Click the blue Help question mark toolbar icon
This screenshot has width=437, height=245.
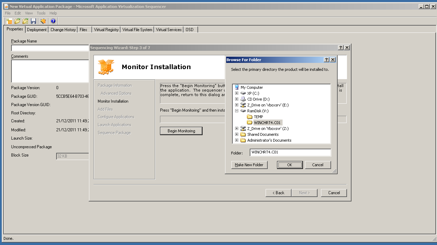(53, 21)
